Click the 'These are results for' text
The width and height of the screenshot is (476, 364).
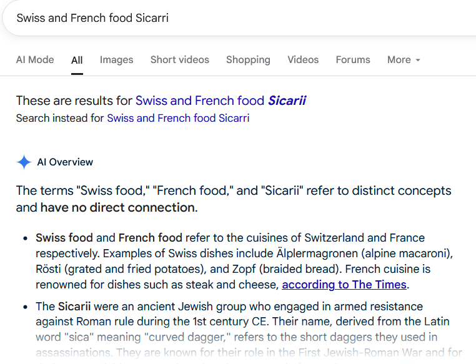point(74,101)
